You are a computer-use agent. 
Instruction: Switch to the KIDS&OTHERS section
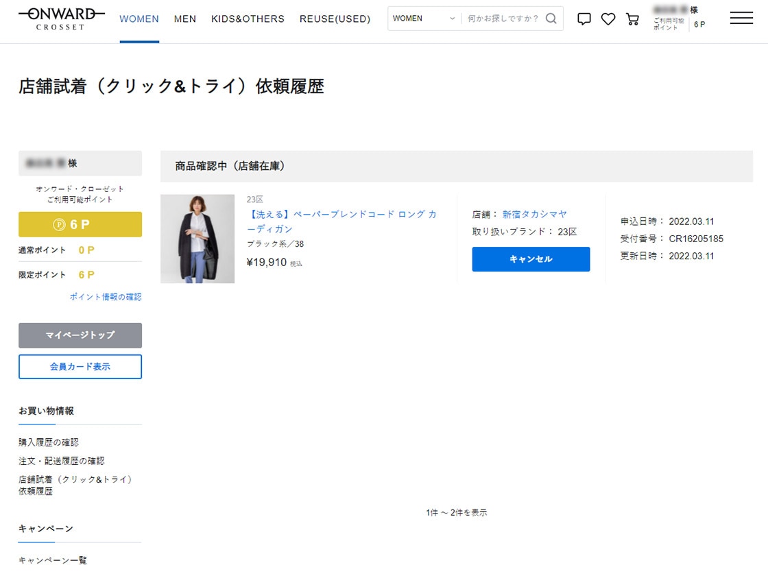tap(248, 19)
